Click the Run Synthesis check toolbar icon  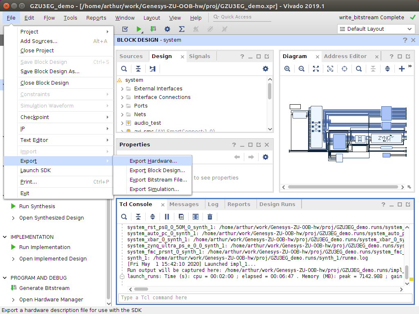125,29
